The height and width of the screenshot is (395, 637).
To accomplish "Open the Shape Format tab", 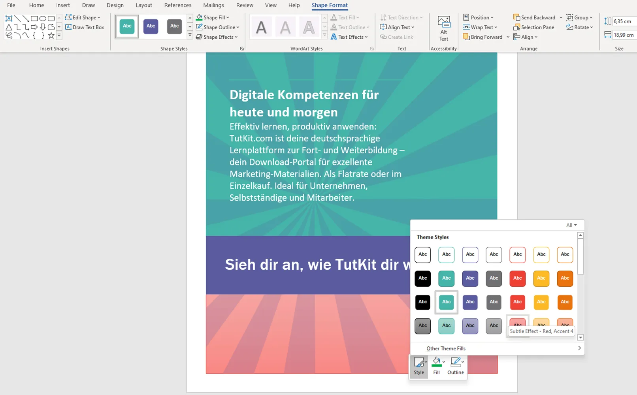I will (330, 5).
